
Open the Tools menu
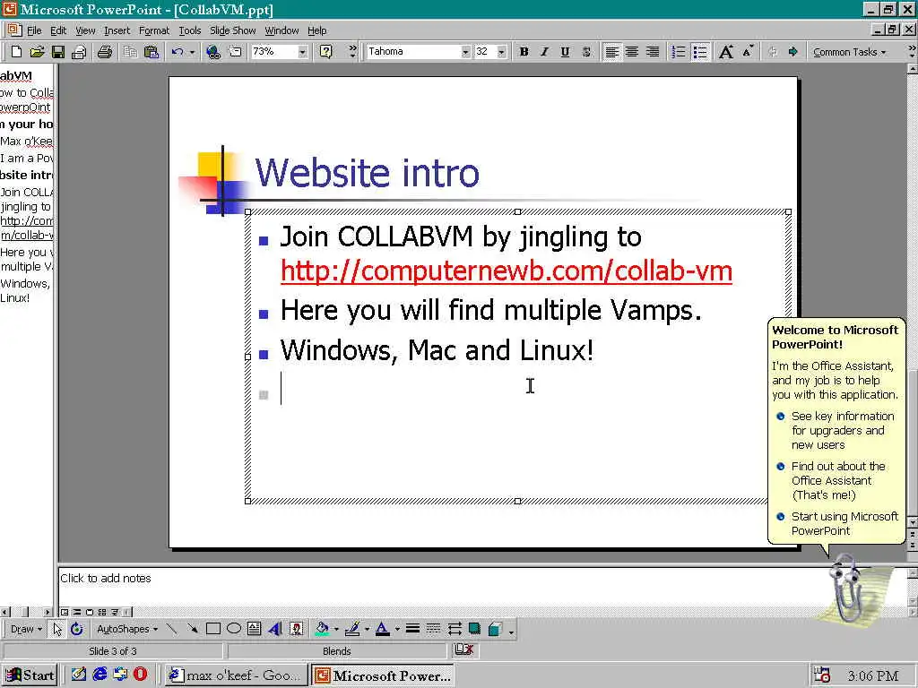[x=190, y=30]
